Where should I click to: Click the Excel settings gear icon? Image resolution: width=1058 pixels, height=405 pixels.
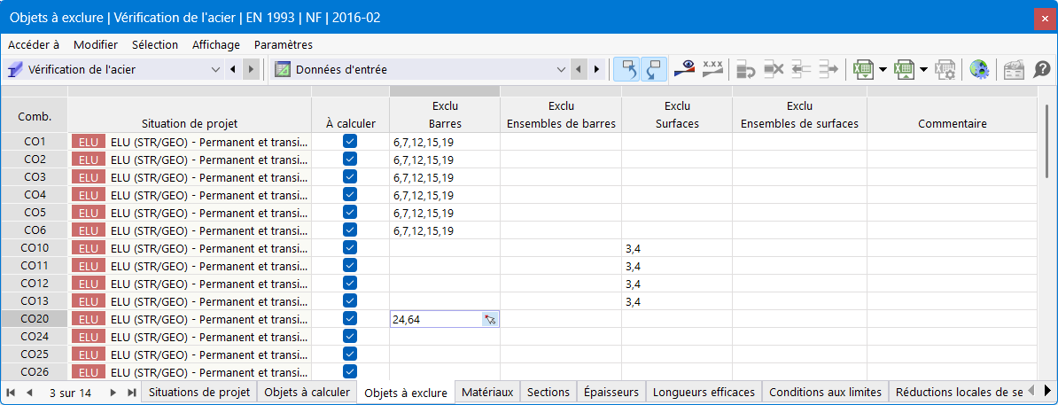pos(945,69)
